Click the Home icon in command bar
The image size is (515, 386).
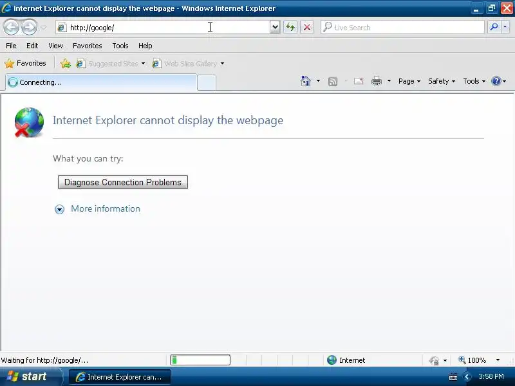[x=306, y=81]
